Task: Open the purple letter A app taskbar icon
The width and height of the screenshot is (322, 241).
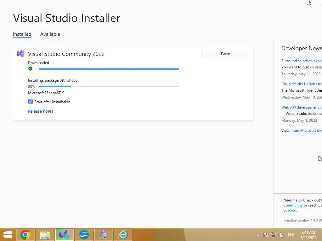Action: click(x=103, y=235)
